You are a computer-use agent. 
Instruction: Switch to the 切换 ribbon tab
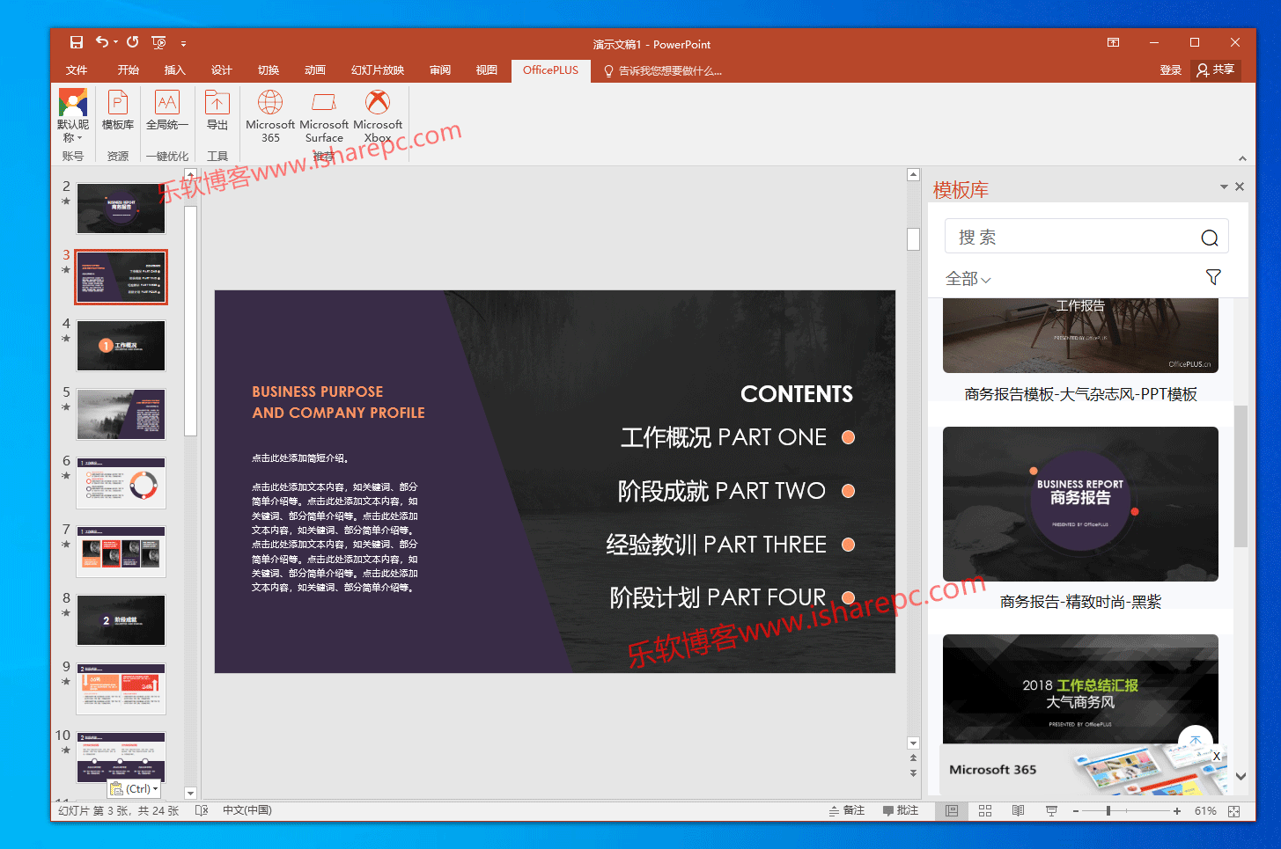[269, 70]
